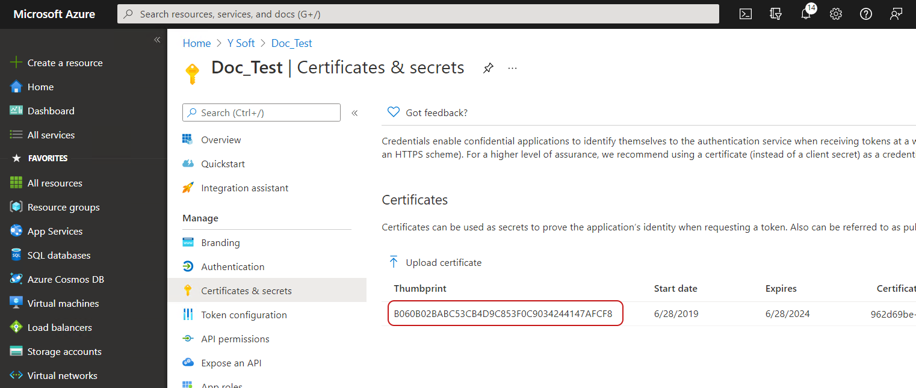Click the Y Soft breadcrumb link

tap(241, 43)
